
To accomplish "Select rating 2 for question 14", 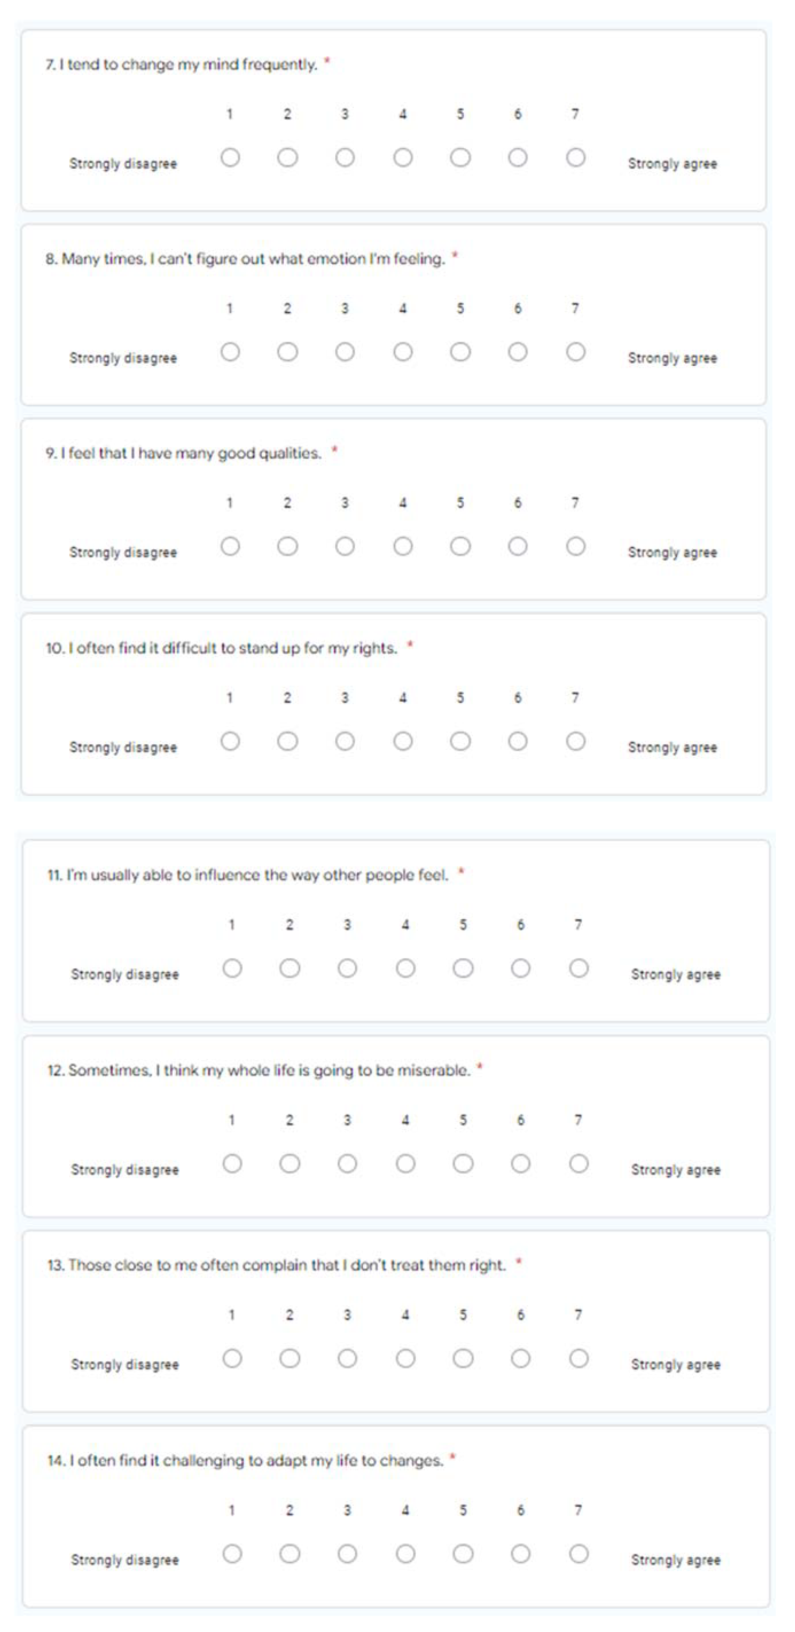I will (290, 1553).
